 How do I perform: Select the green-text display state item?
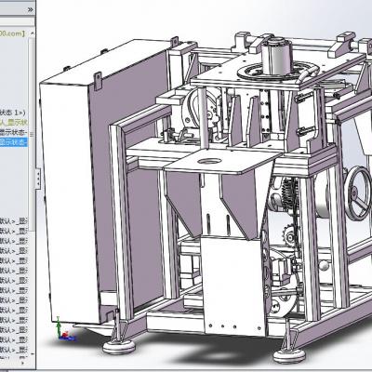click(14, 123)
